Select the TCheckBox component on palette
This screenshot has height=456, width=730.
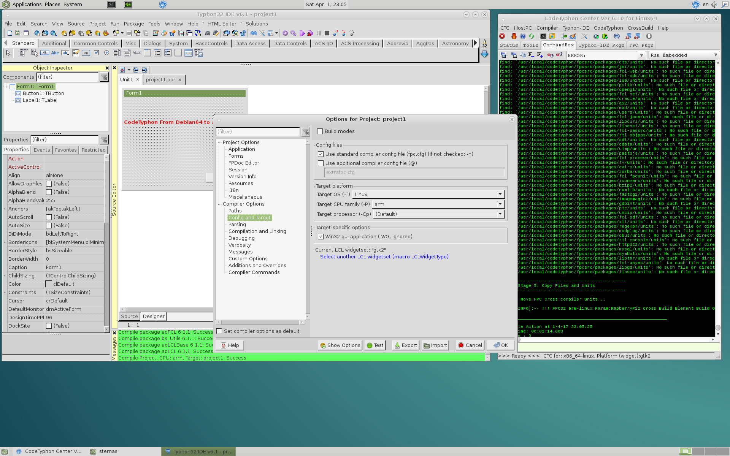click(x=96, y=52)
